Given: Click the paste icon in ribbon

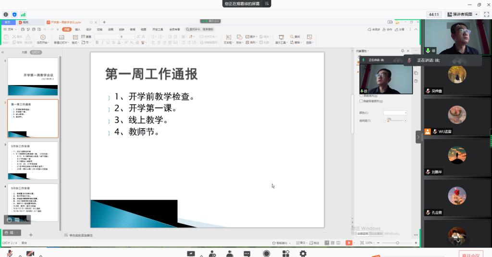Looking at the screenshot, I should (x=6, y=37).
